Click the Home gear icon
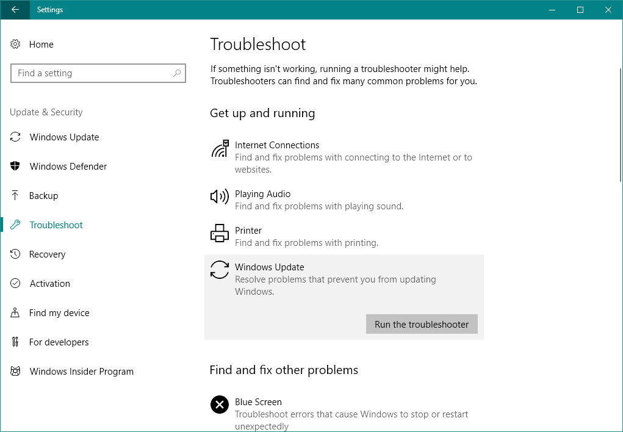 (15, 44)
